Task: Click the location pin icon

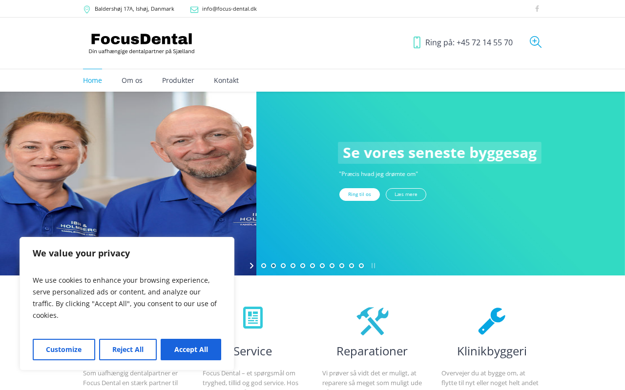Action: (87, 9)
